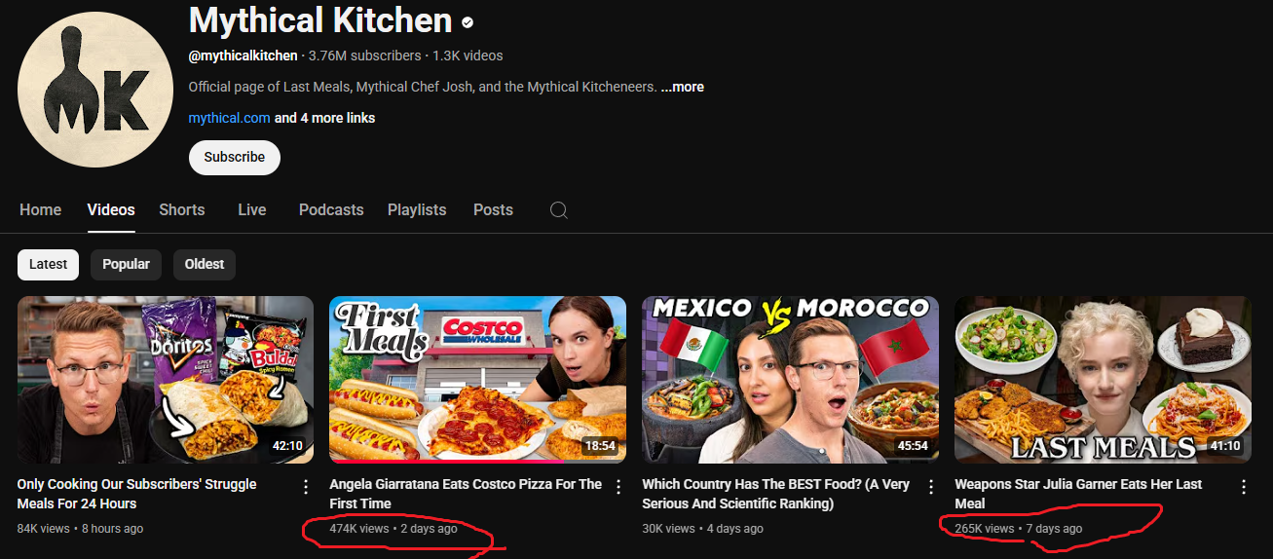Subscribe to Mythical Kitchen channel
This screenshot has width=1273, height=559.
click(x=235, y=157)
